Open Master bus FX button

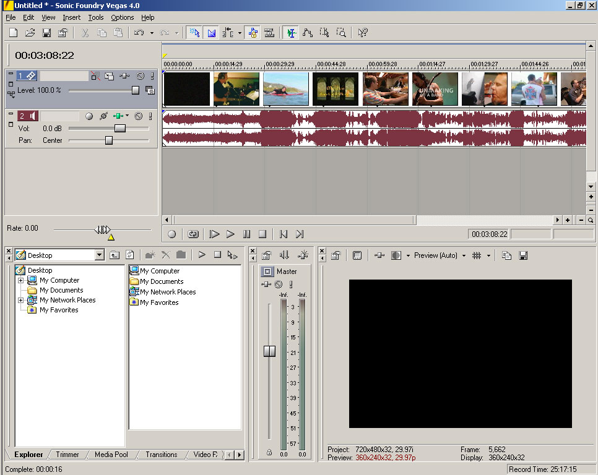tap(266, 284)
